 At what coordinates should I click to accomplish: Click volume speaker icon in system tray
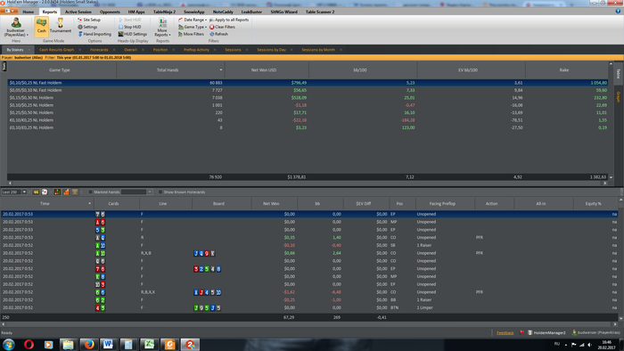point(589,345)
